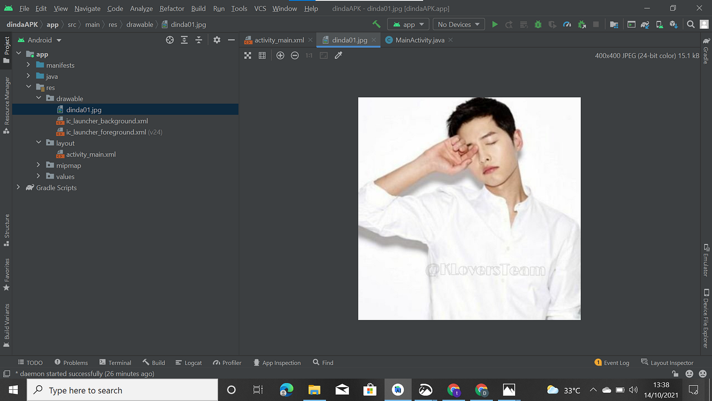Run the app using the green Run icon
Screen dimensions: 712x401
pos(495,24)
